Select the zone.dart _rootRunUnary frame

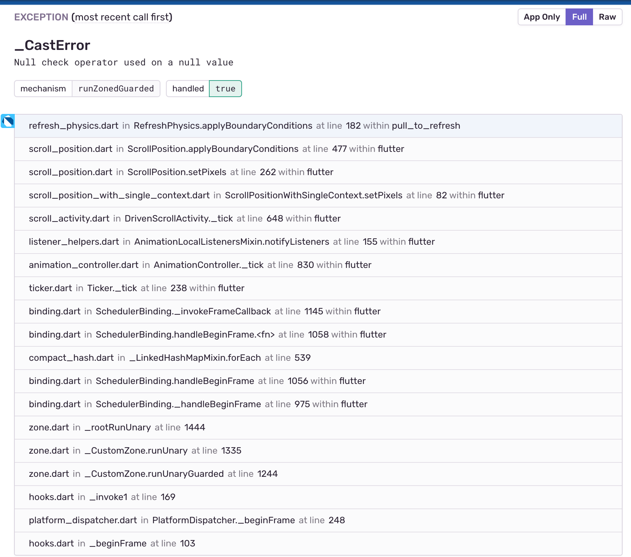pyautogui.click(x=318, y=428)
